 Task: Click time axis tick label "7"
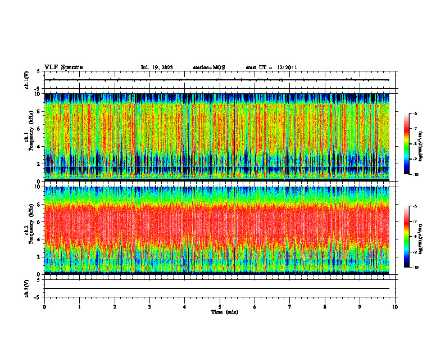(x=290, y=307)
